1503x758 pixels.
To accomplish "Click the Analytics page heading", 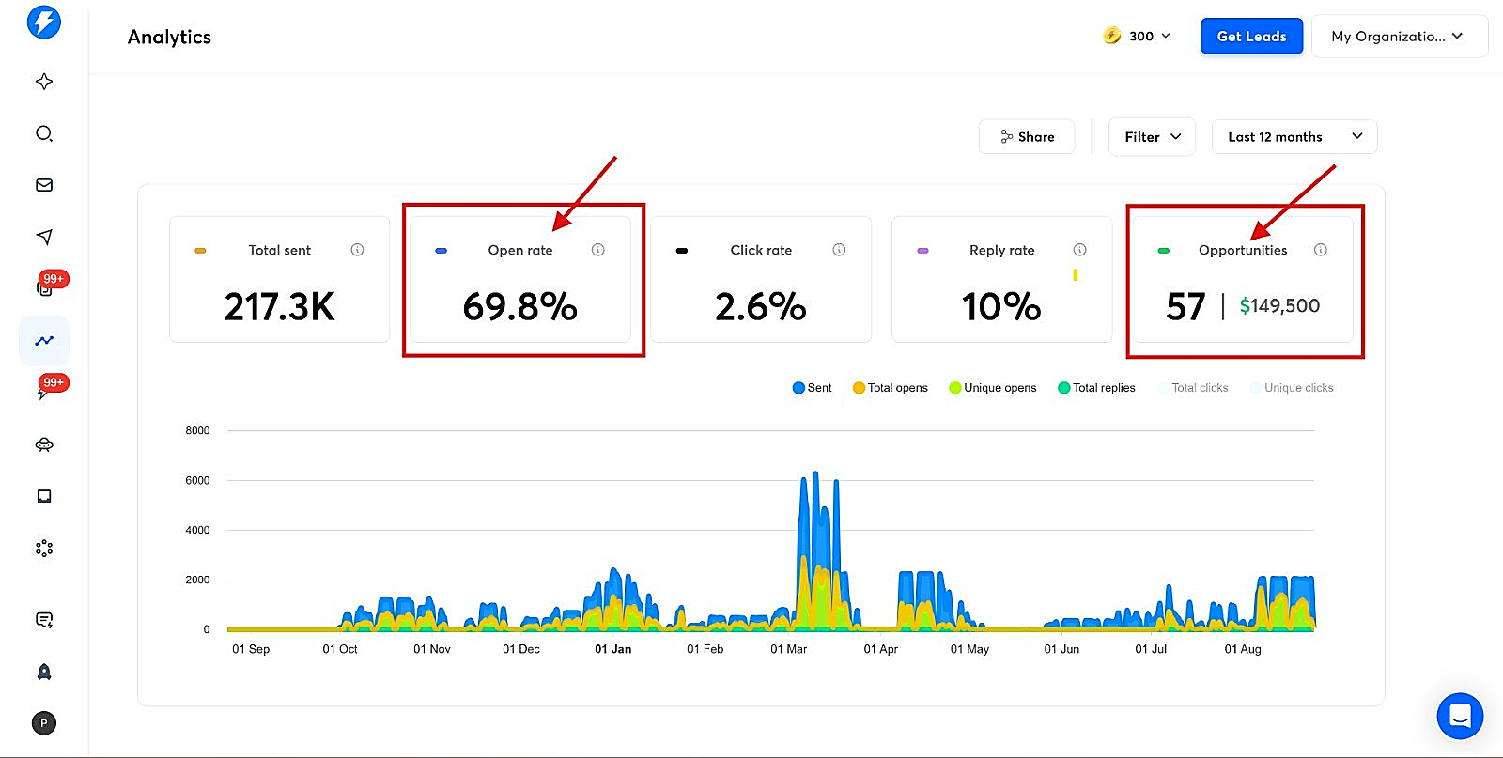I will pos(169,37).
